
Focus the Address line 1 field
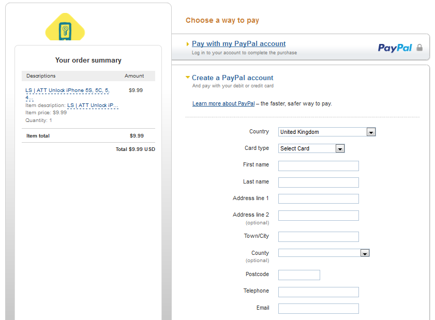tap(318, 199)
